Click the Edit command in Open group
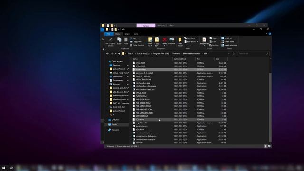The height and width of the screenshot is (171, 304). tap(213, 42)
